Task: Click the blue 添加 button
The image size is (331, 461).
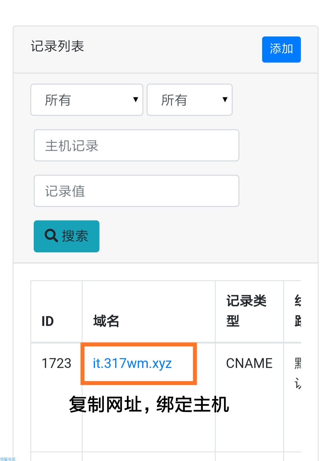Action: point(281,49)
